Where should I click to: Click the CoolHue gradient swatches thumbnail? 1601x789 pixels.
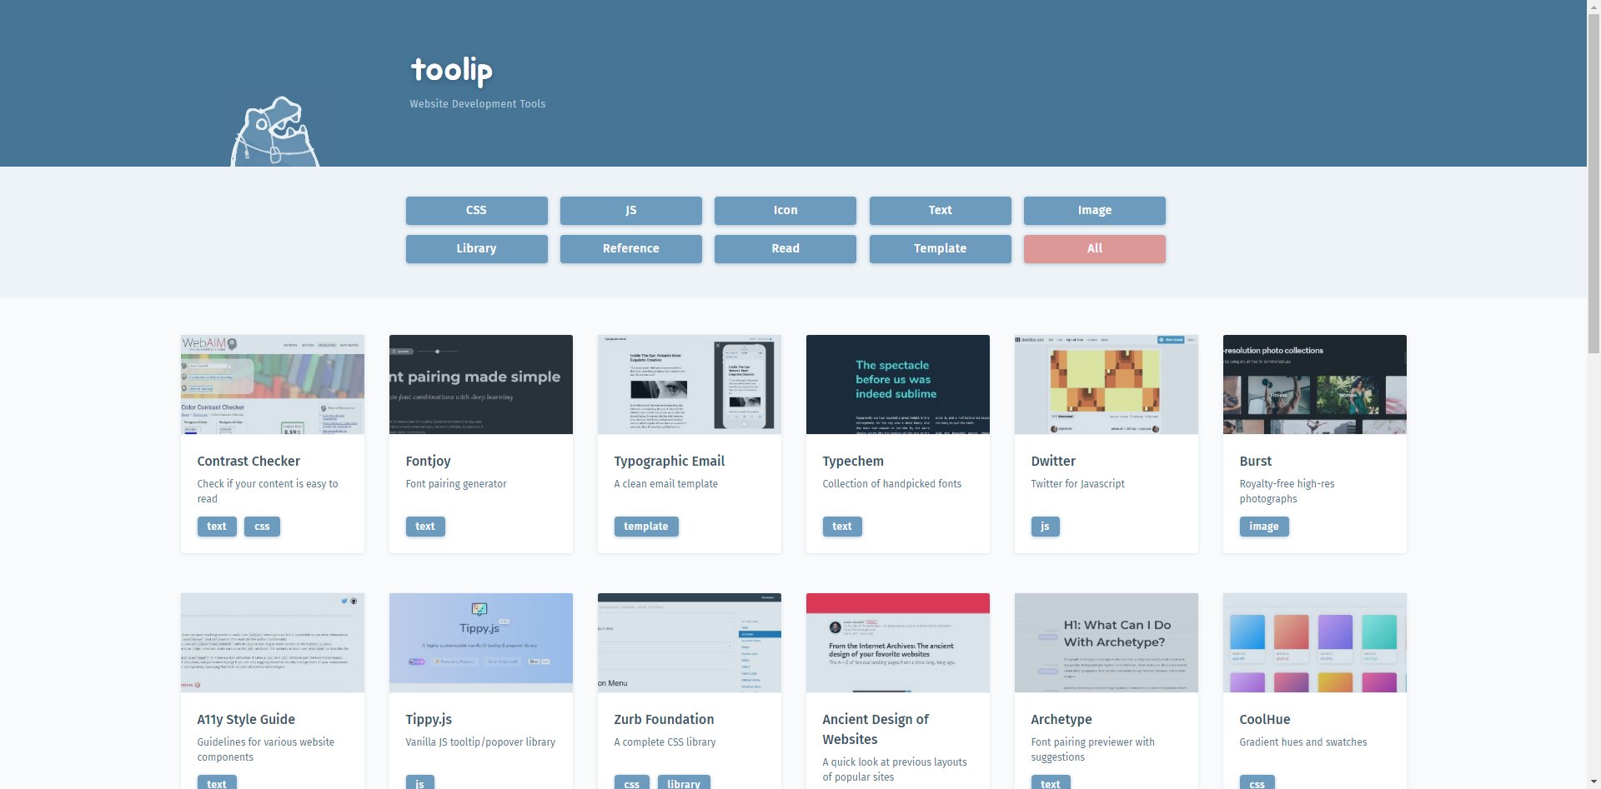coord(1314,642)
